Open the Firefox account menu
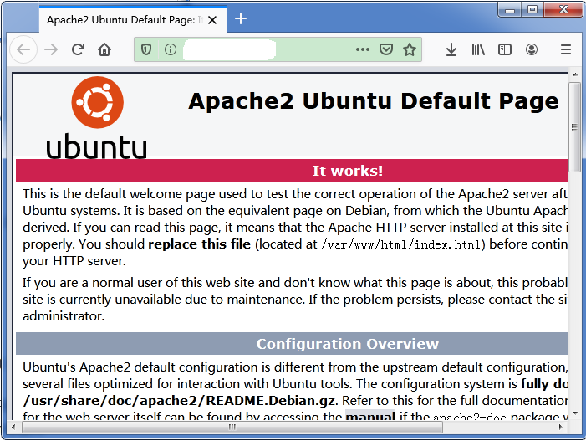Screen dimensions: 586x441 532,49
